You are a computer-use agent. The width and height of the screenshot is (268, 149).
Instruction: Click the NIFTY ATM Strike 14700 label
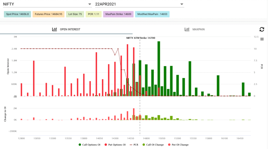141,38
